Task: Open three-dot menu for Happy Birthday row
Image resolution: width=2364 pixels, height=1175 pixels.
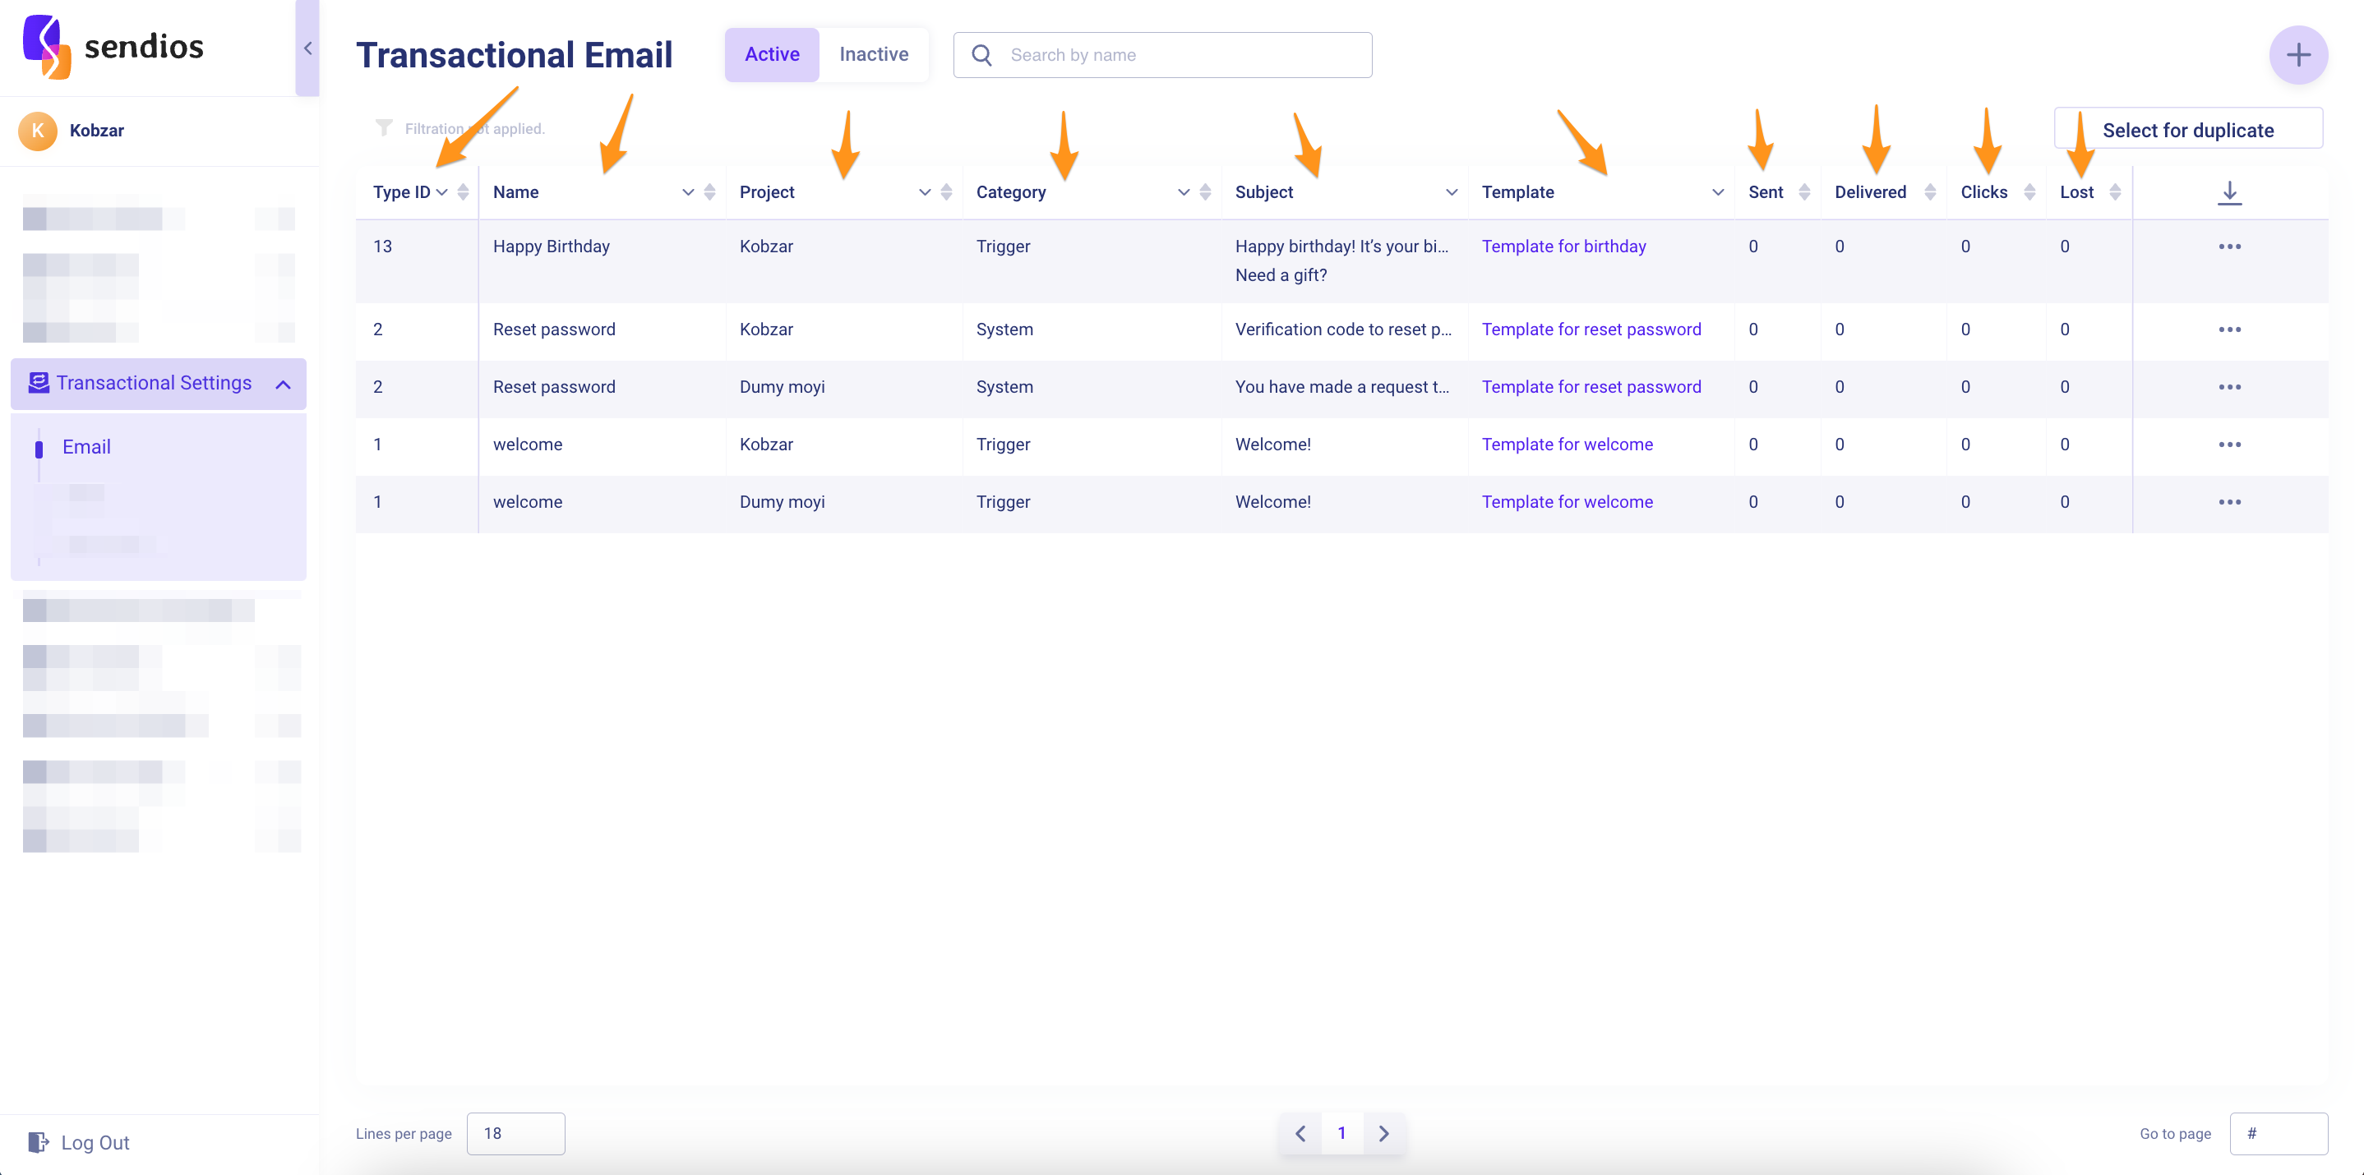Action: [x=2229, y=246]
